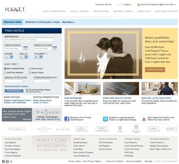
Task: Open the Hotels & Resorts menu
Action: (80, 11)
